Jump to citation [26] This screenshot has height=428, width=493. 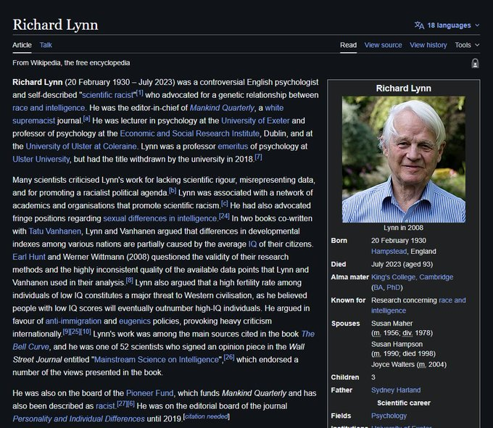tap(229, 358)
